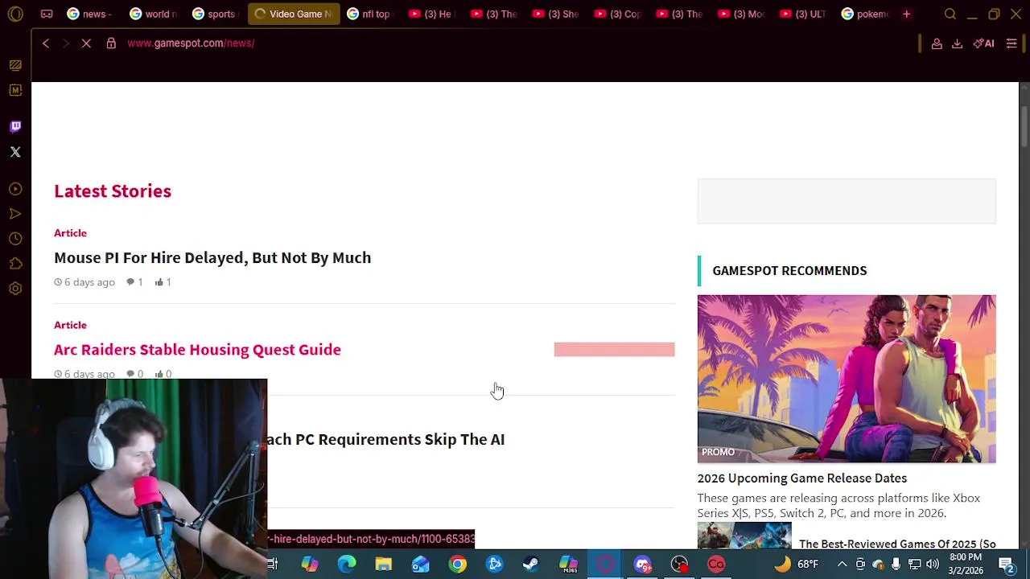Open browser Settings gear in sidebar
The width and height of the screenshot is (1030, 579).
pos(15,289)
